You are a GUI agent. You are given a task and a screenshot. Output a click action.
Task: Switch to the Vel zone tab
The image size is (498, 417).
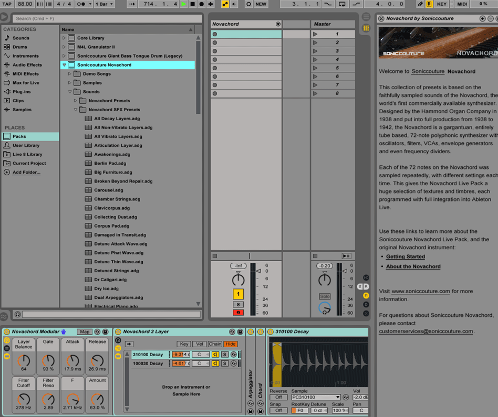[x=200, y=344]
